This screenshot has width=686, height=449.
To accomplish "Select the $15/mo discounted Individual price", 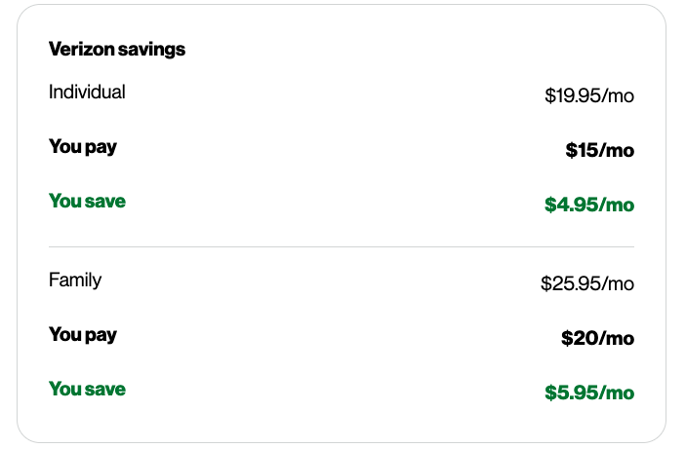I will tap(599, 150).
